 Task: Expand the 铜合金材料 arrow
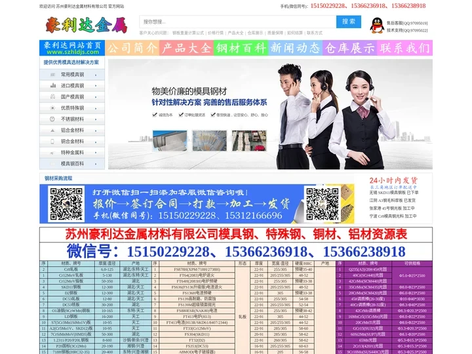(x=96, y=142)
